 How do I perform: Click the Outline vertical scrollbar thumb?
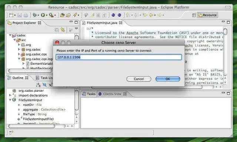(x=77, y=100)
